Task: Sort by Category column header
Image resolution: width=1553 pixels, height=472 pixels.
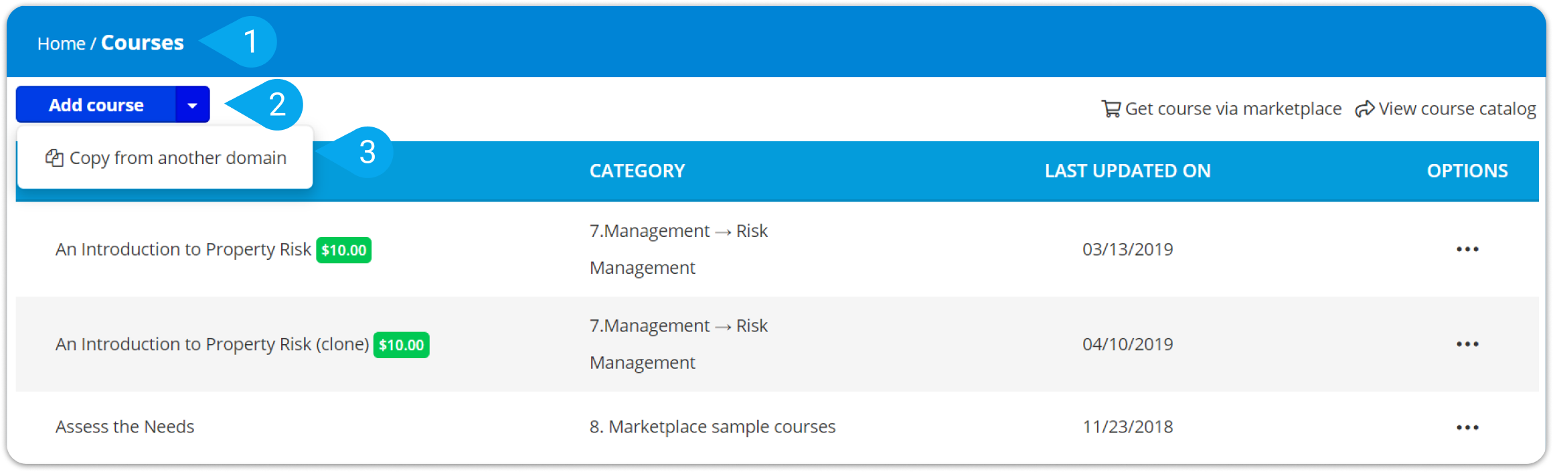Action: (x=637, y=171)
